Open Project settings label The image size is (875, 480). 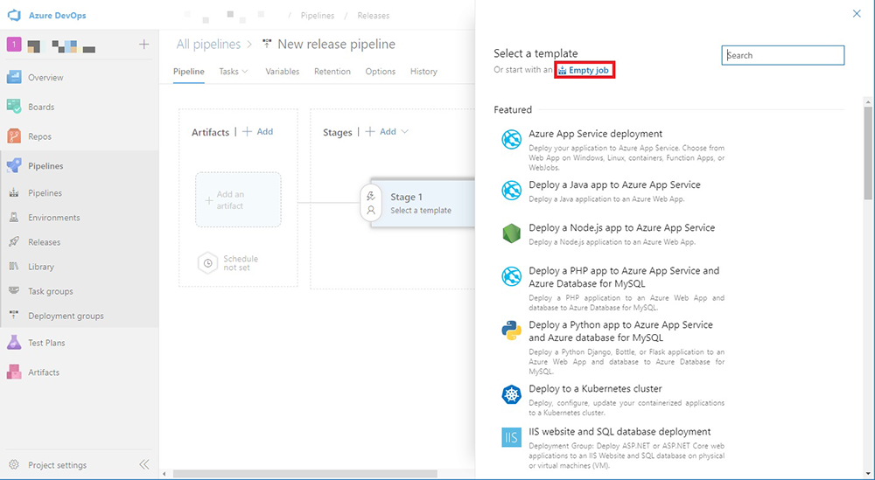pyautogui.click(x=58, y=465)
